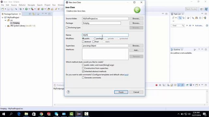Click Browse next to Package field
Screen dimensions: 209x117
(136, 23)
